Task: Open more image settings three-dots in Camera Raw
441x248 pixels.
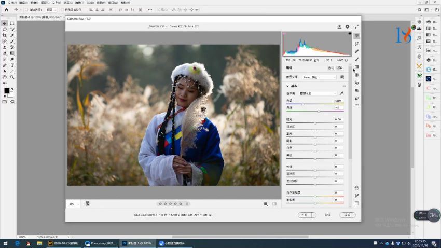Action: click(x=356, y=105)
